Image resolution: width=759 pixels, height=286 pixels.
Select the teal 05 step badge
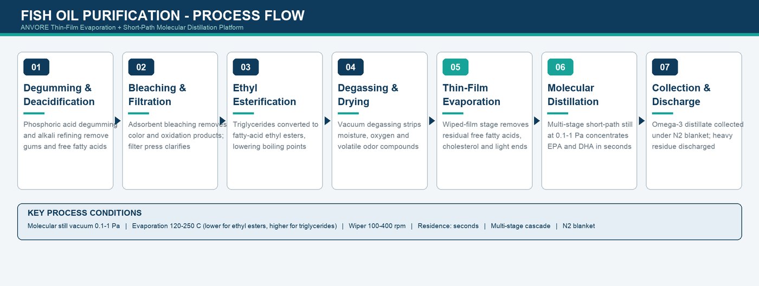[455, 67]
